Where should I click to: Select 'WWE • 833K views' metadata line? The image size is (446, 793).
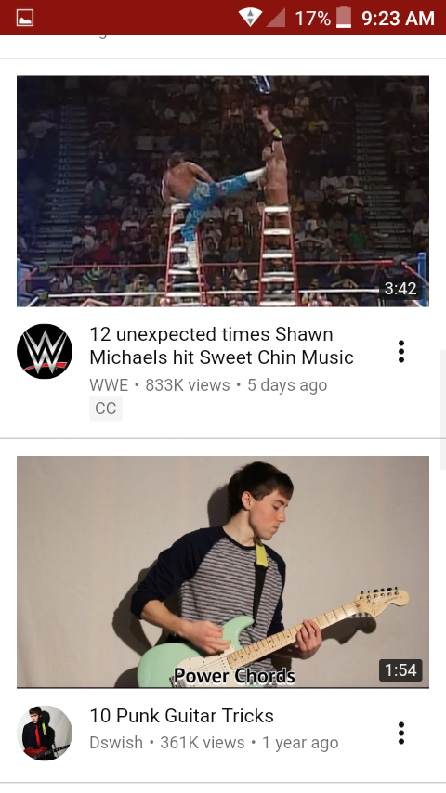tap(208, 385)
